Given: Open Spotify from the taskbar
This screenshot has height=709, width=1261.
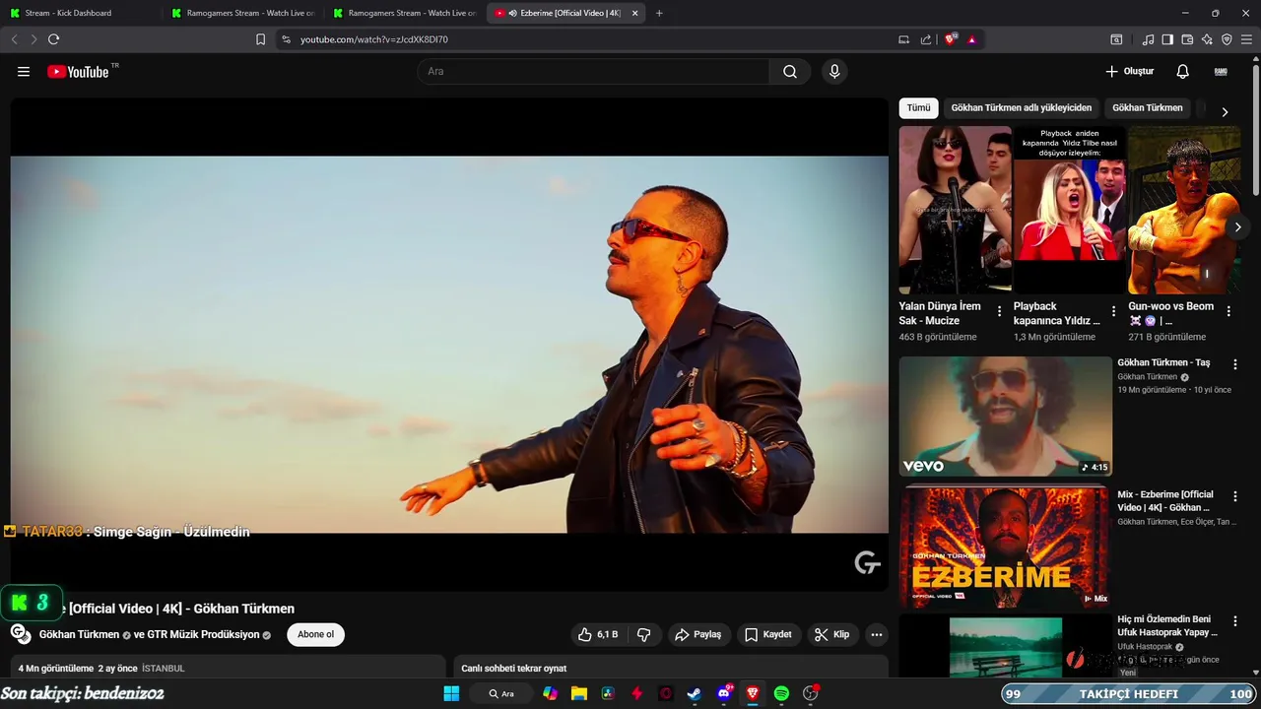Looking at the screenshot, I should (781, 693).
